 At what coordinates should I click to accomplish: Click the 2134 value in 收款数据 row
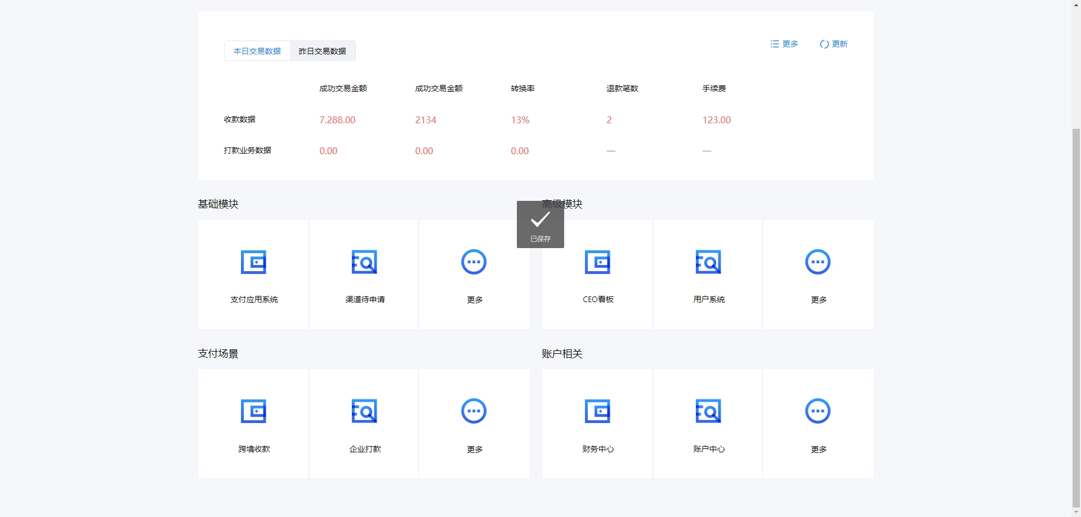pos(426,120)
